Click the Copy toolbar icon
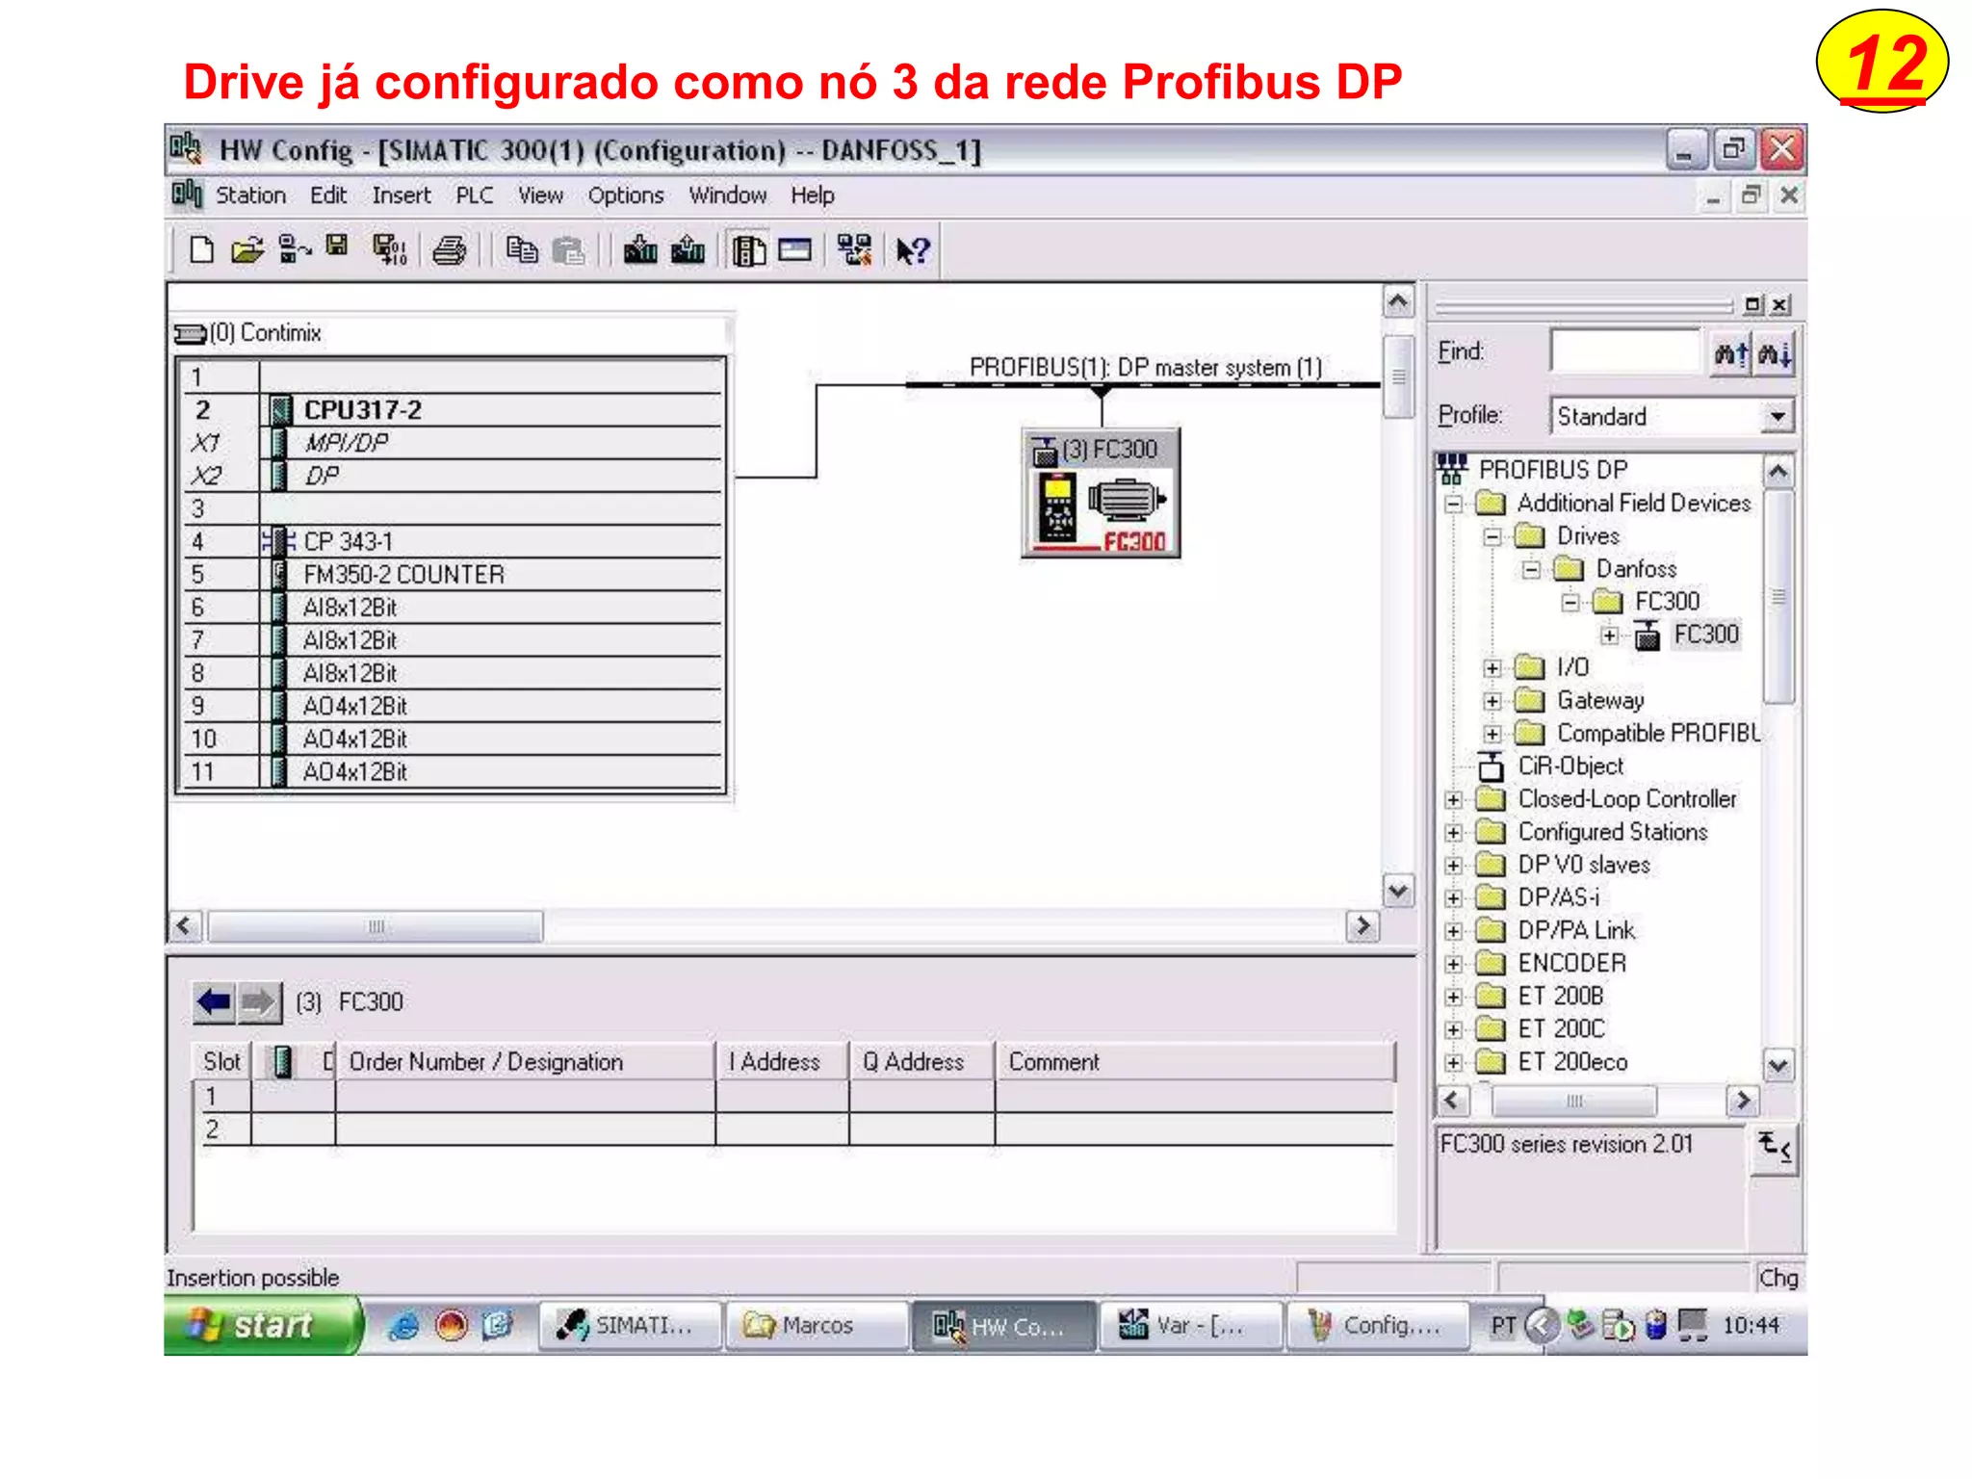 coord(521,250)
